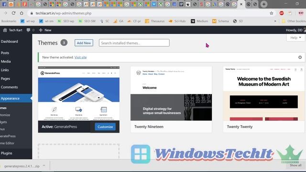Click the forward navigation arrow
This screenshot has width=306, height=172.
click(x=5, y=13)
